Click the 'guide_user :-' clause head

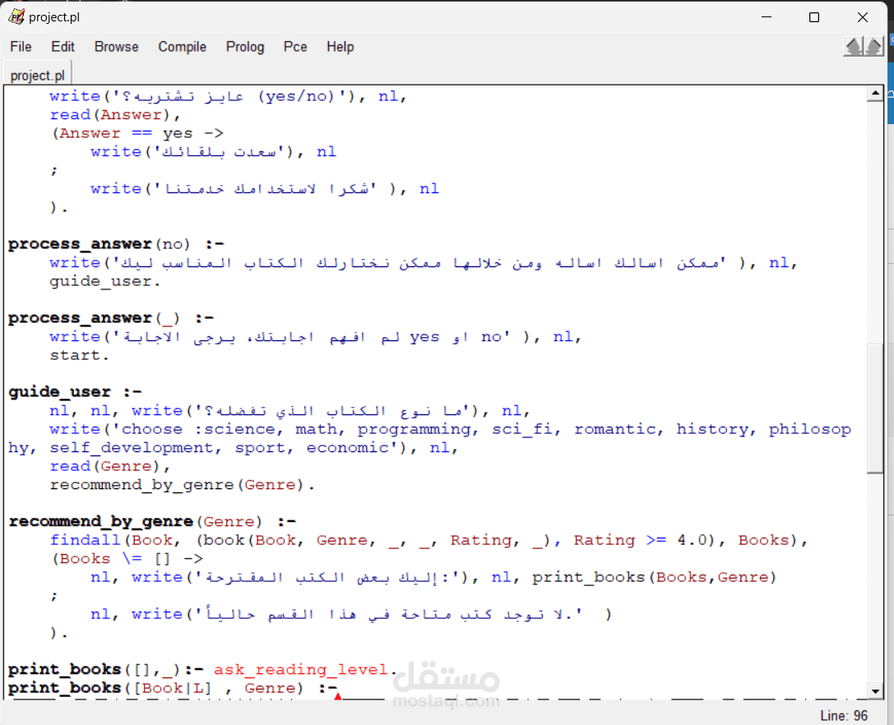point(75,392)
